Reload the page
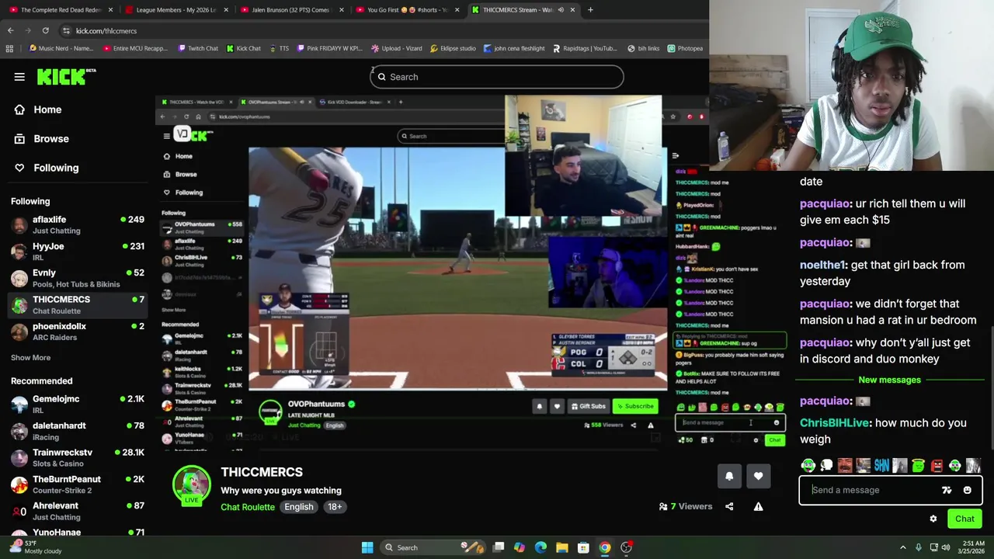The width and height of the screenshot is (994, 559). click(45, 30)
